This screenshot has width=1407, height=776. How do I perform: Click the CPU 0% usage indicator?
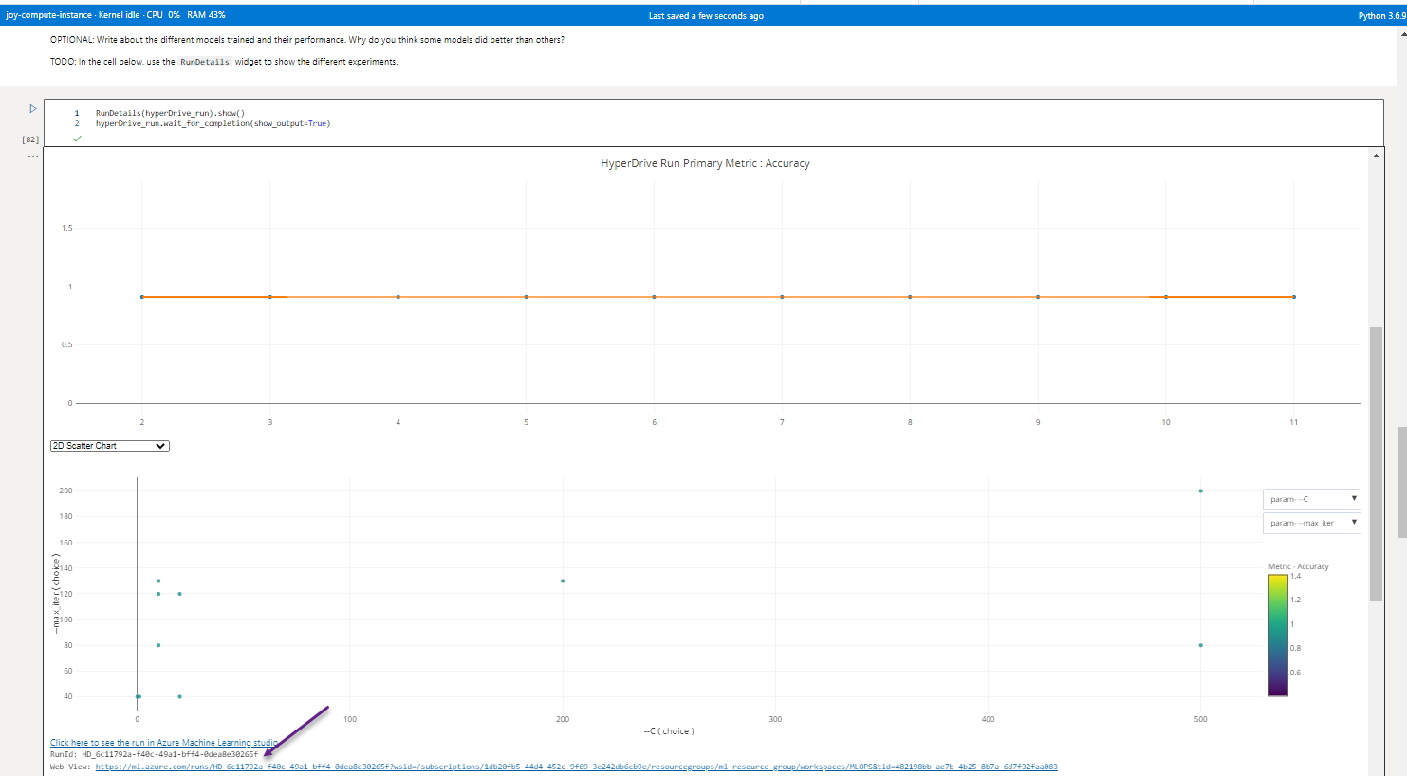(163, 14)
